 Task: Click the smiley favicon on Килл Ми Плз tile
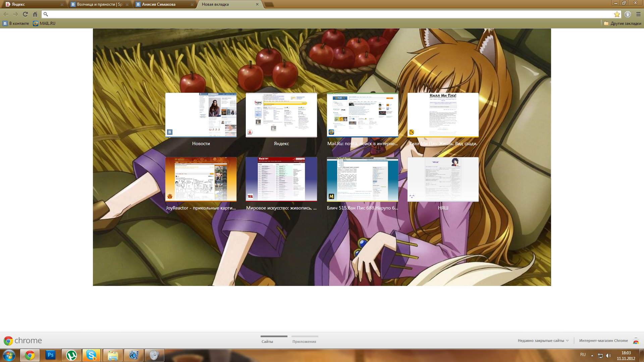(412, 132)
